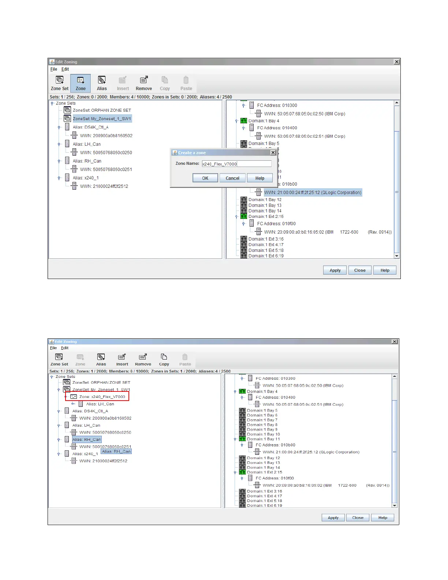Select Domain:1 Ext 3:16 in upper window
Image resolution: width=448 pixels, height=580 pixels.
pyautogui.click(x=266, y=239)
